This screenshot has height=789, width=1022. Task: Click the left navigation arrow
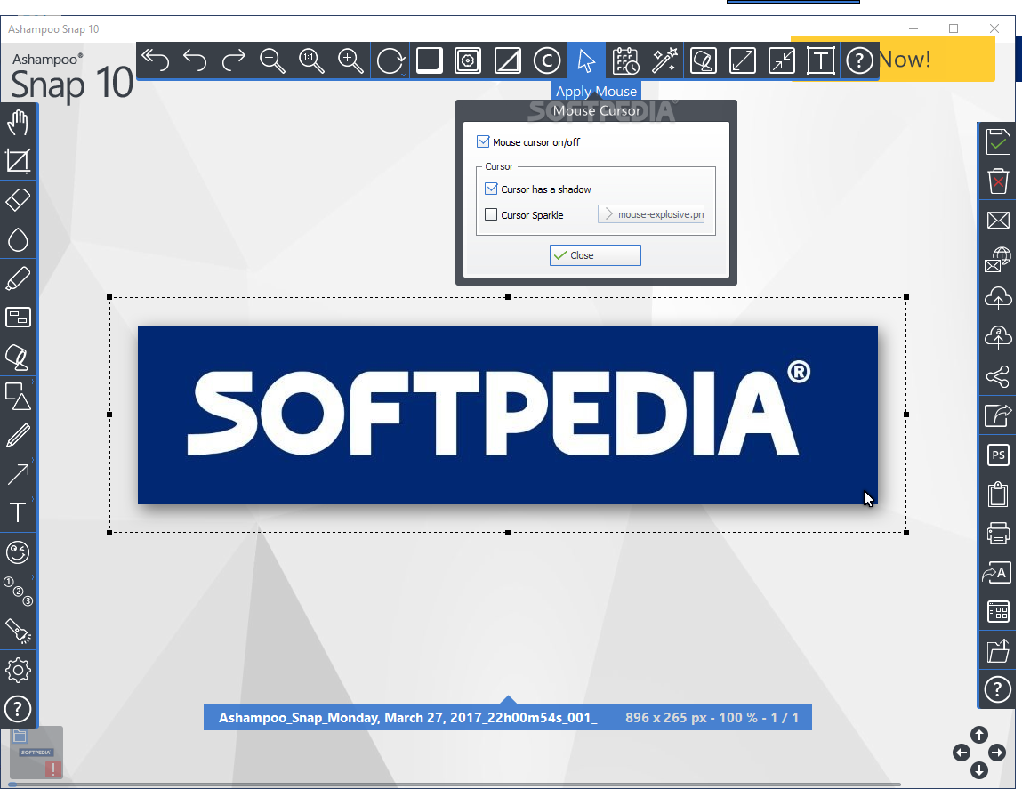(x=962, y=753)
